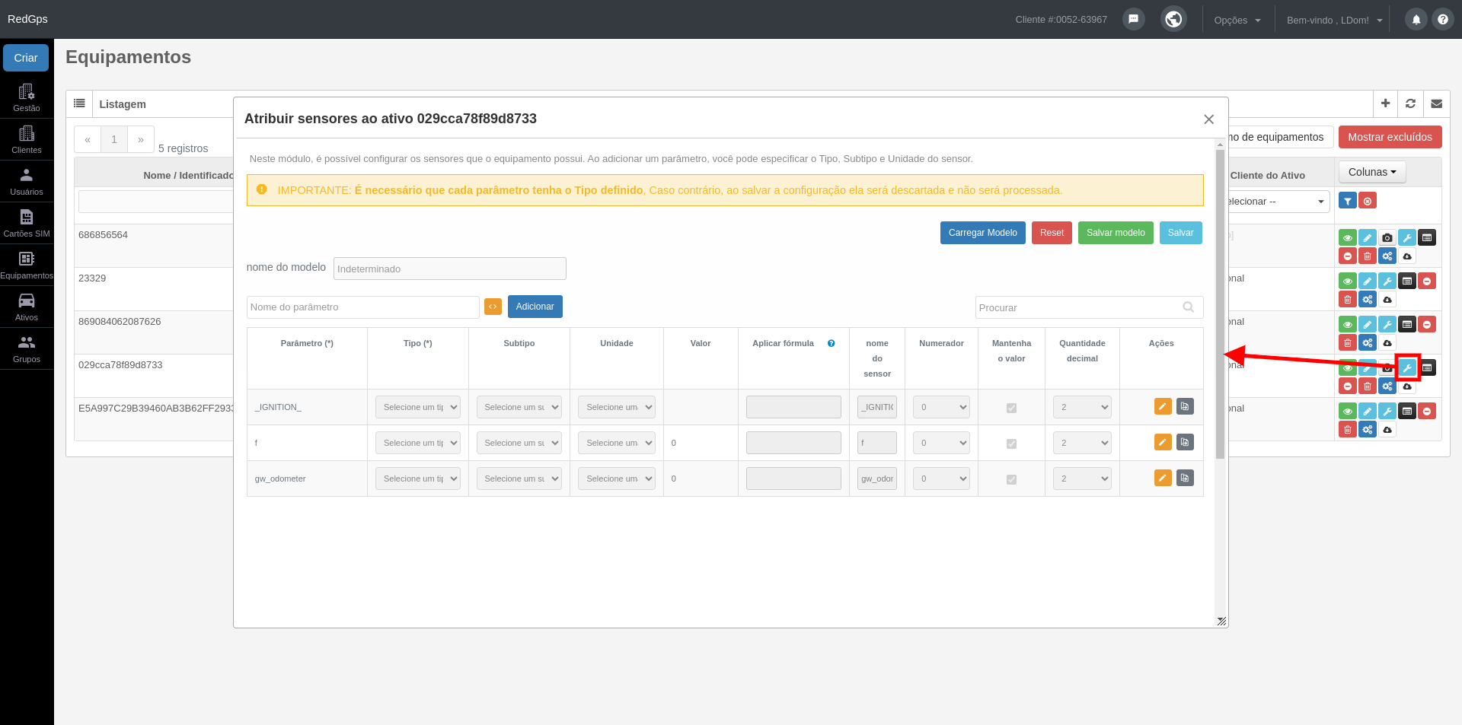
Task: Click the formula help icon in header
Action: pos(832,343)
